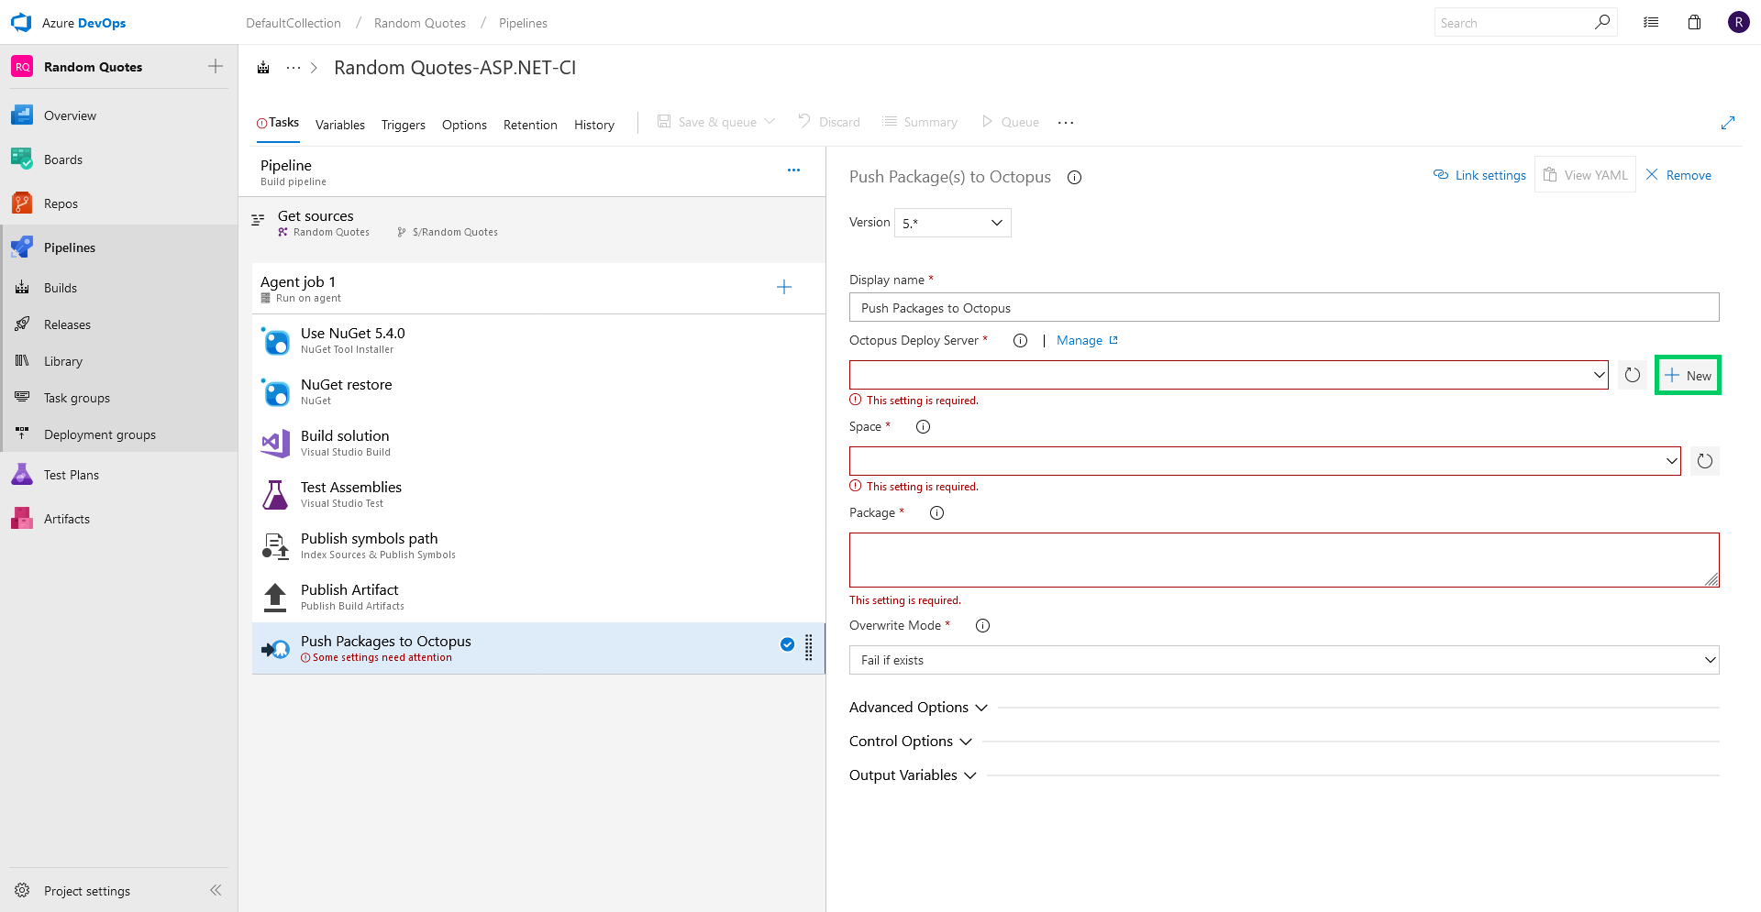Open Boards from the sidebar
Screen dimensions: 1761x912
tap(62, 159)
